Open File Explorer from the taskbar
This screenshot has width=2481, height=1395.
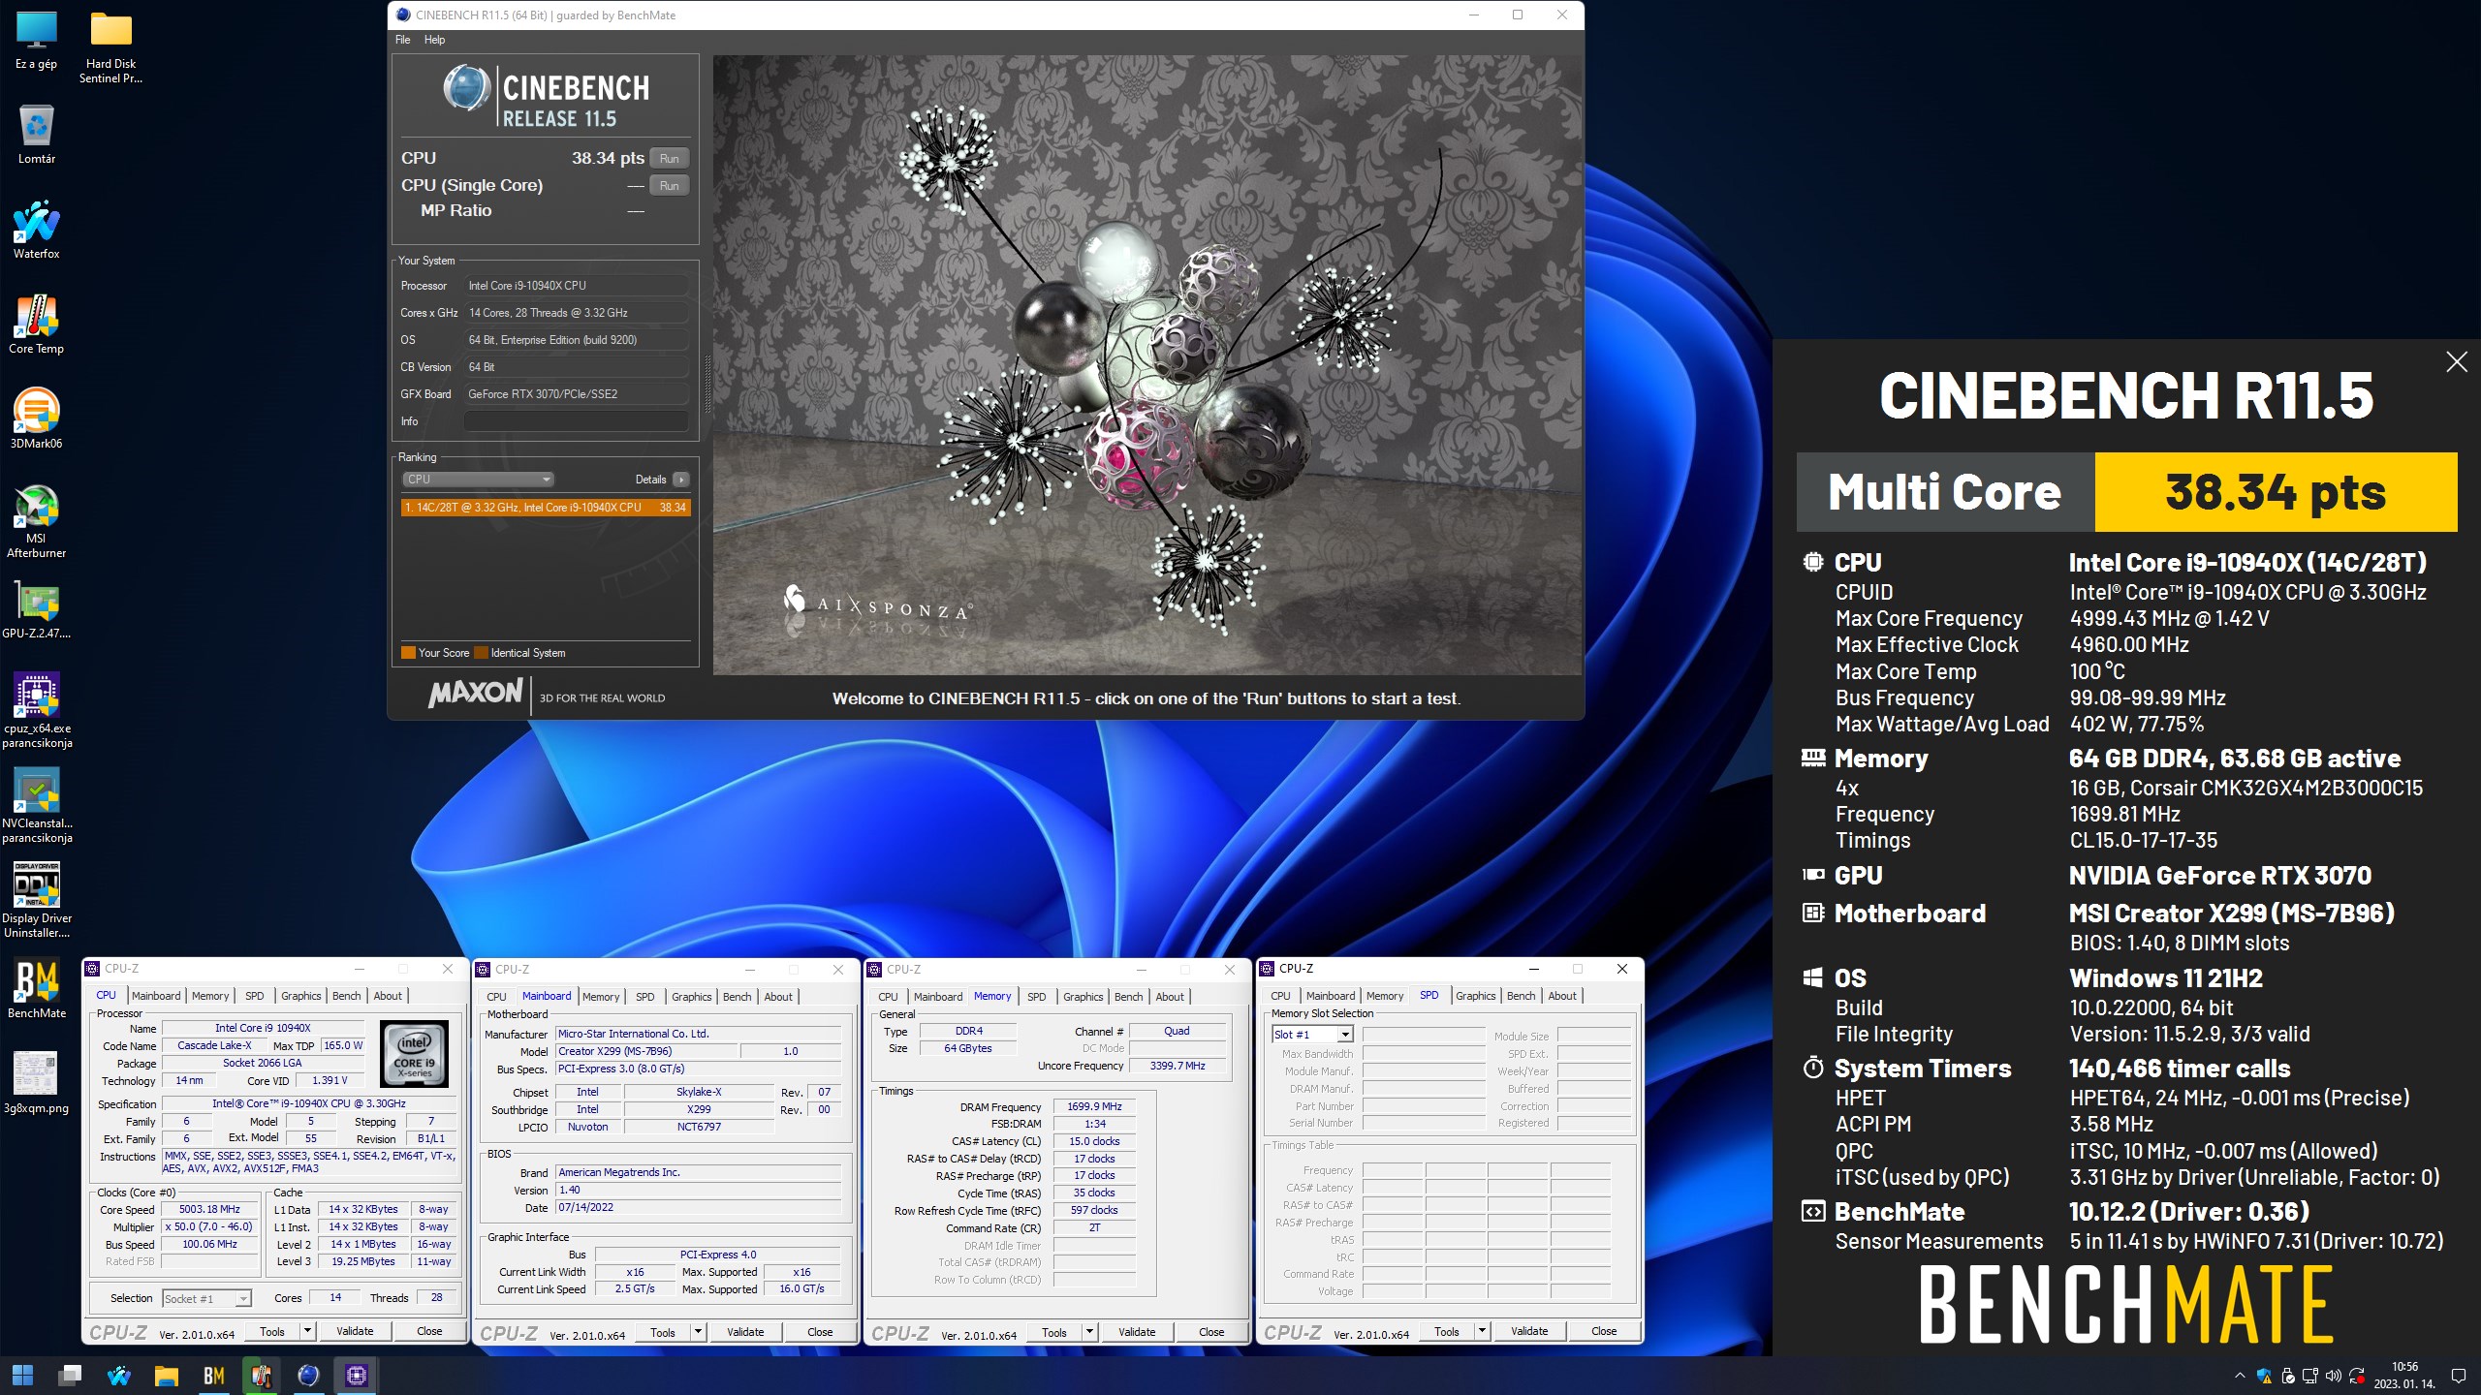point(166,1375)
